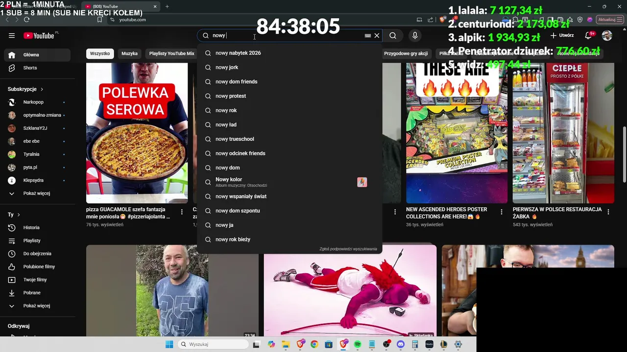Image resolution: width=627 pixels, height=352 pixels.
Task: Clear the search box with the X icon
Action: [377, 35]
